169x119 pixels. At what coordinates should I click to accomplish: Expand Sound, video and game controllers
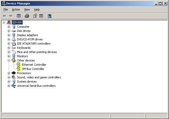tap(9, 77)
